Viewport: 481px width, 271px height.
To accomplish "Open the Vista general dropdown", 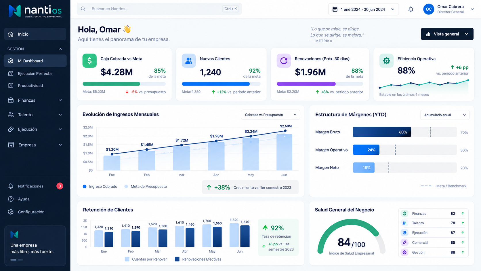I will click(x=447, y=34).
